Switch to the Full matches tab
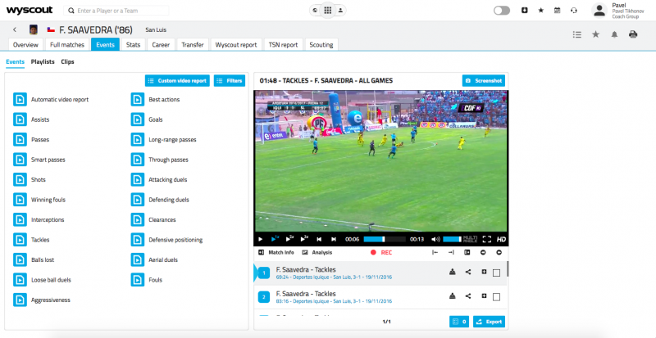 (x=67, y=45)
